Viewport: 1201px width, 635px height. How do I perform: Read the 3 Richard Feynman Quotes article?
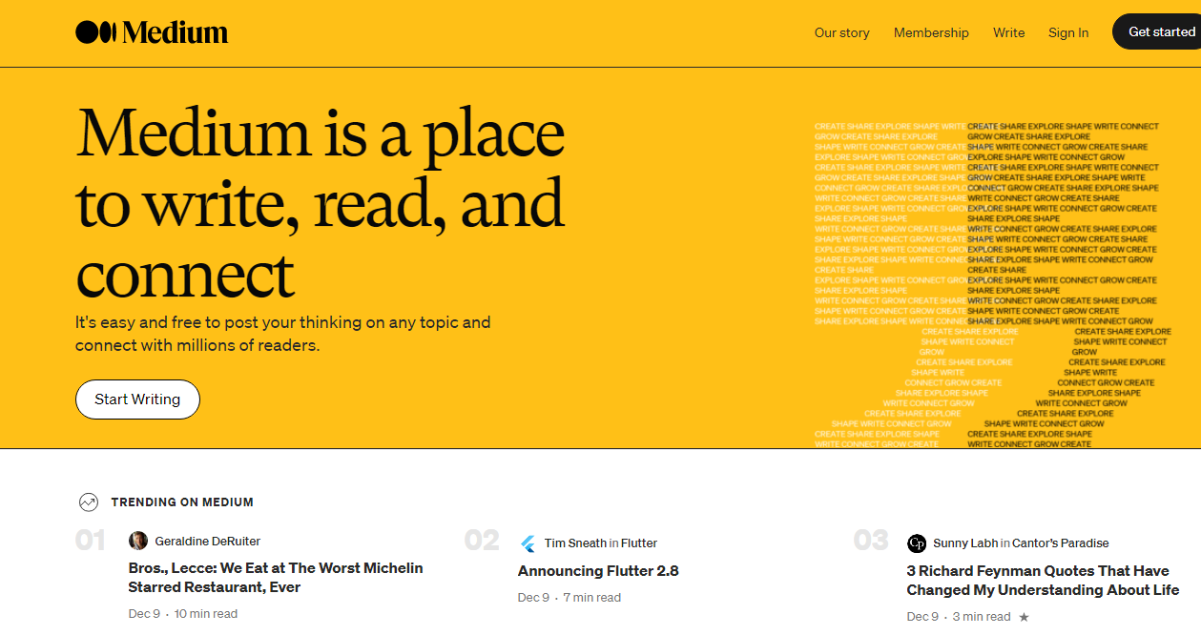(x=1044, y=581)
